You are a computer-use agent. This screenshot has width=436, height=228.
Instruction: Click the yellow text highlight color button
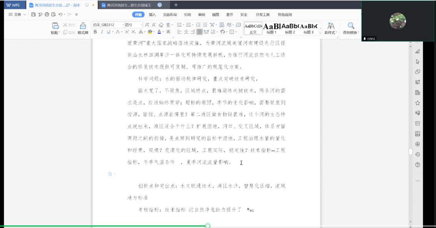(150, 32)
